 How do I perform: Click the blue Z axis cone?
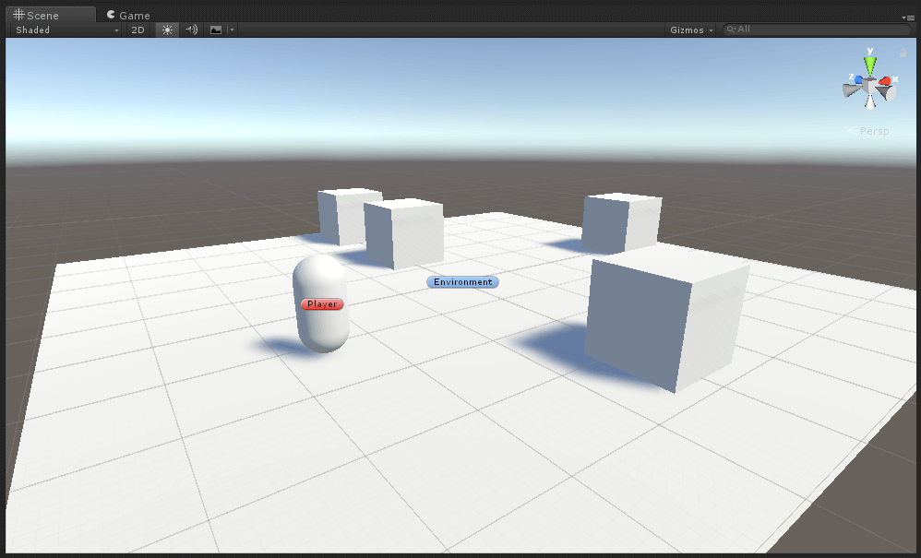pyautogui.click(x=857, y=80)
